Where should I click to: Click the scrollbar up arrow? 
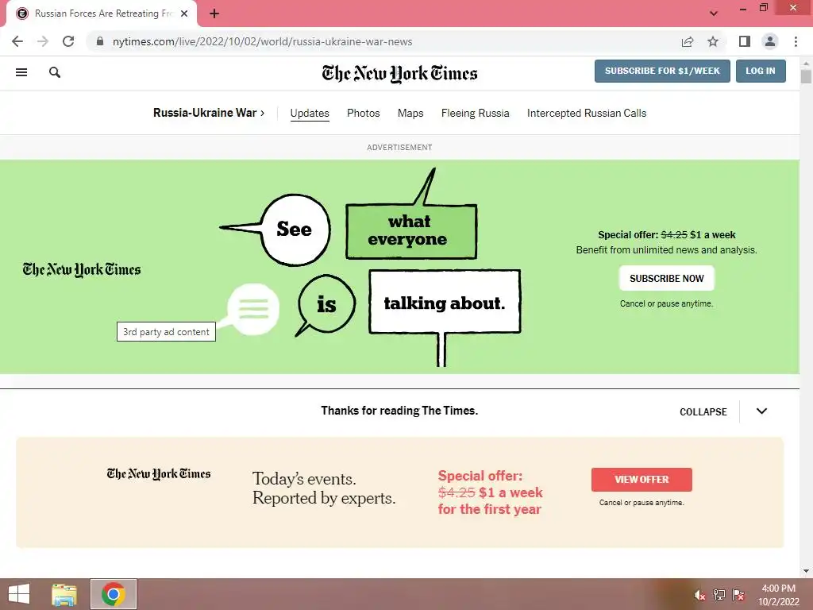point(806,64)
